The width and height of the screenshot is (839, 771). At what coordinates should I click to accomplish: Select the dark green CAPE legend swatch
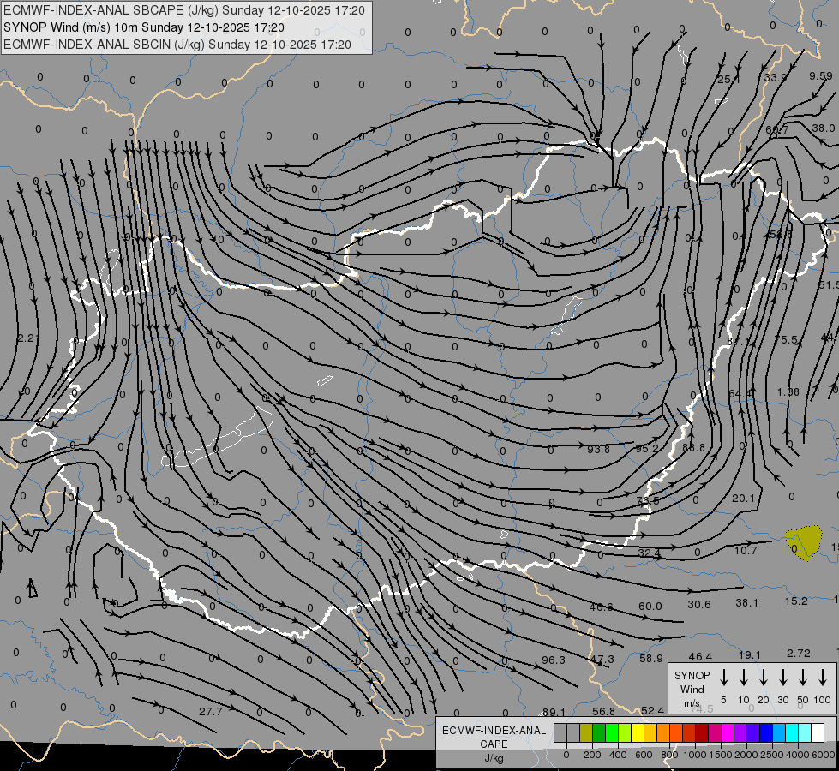pos(599,733)
